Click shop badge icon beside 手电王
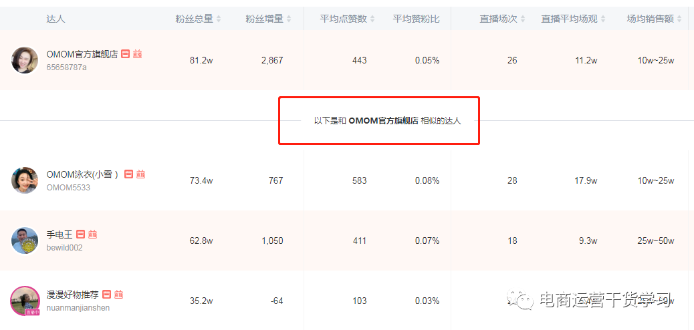Viewport: 694px width, 330px height. point(80,234)
